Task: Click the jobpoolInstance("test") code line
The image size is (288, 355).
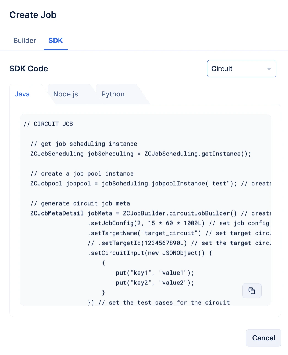Action: pyautogui.click(x=151, y=184)
